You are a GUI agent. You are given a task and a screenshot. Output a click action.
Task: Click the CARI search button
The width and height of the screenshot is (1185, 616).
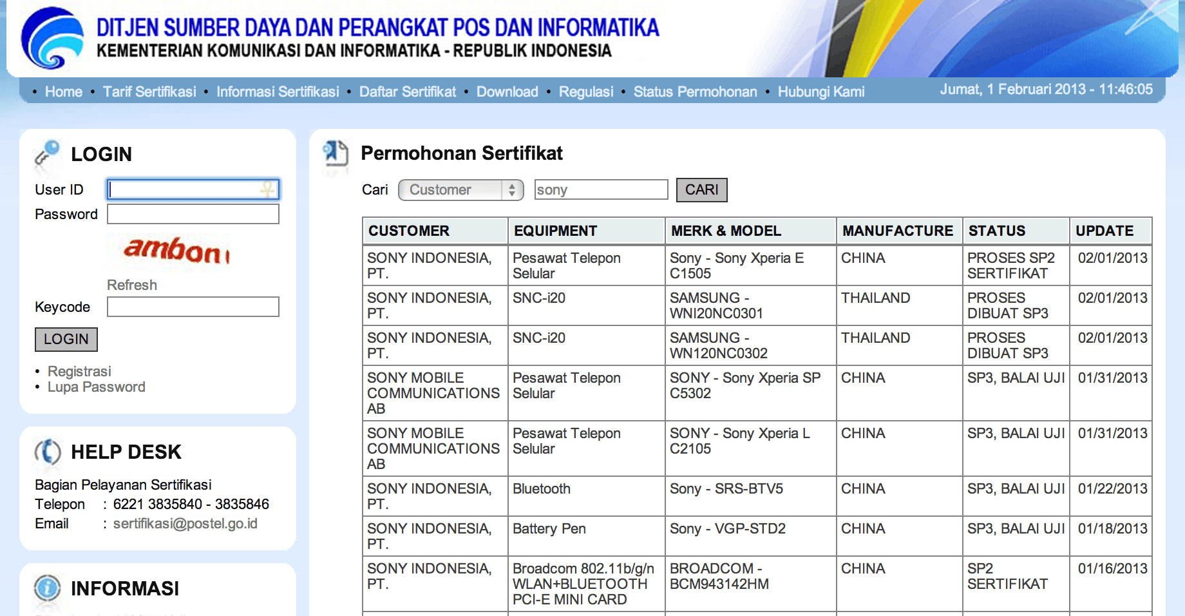click(x=702, y=190)
